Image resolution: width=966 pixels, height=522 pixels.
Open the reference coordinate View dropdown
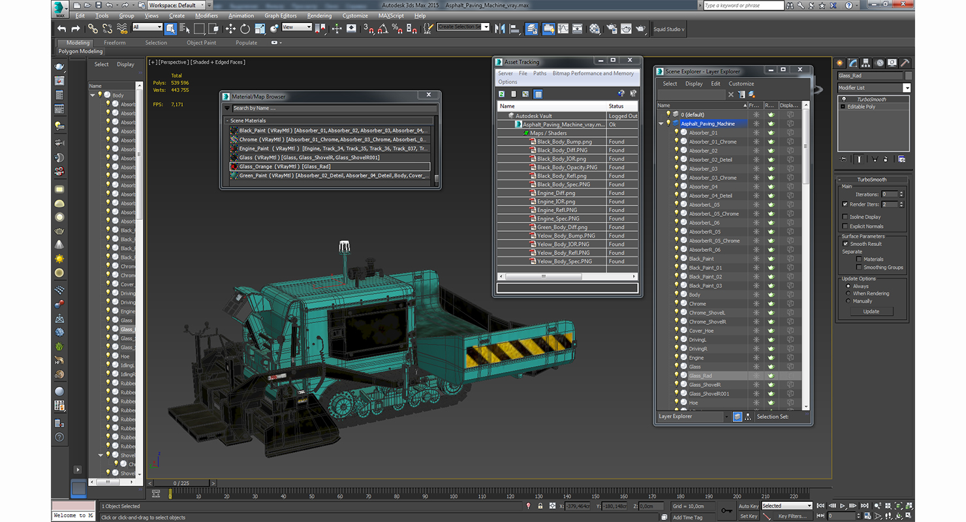pos(297,27)
